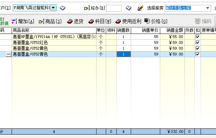Select product cell 惠普墨盒/GT52黄色
Viewport: 216px width, 138px height.
point(54,48)
